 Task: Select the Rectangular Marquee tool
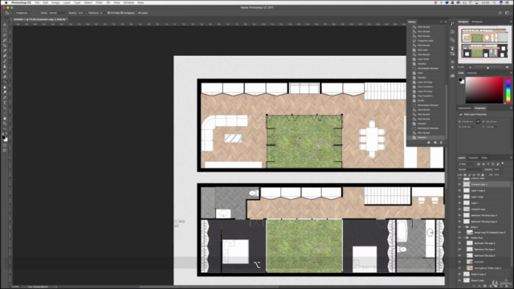tap(5, 30)
